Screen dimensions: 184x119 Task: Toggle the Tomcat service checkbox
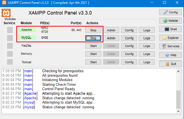pos(10,62)
